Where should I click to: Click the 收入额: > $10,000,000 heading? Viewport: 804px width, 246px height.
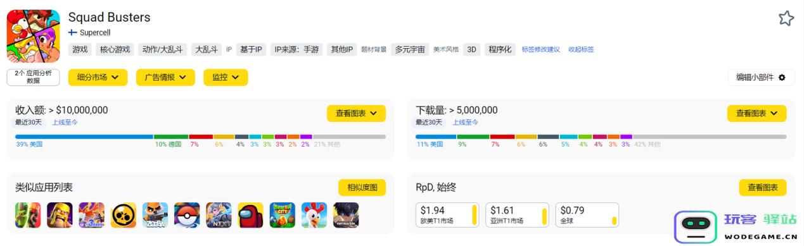(x=61, y=110)
